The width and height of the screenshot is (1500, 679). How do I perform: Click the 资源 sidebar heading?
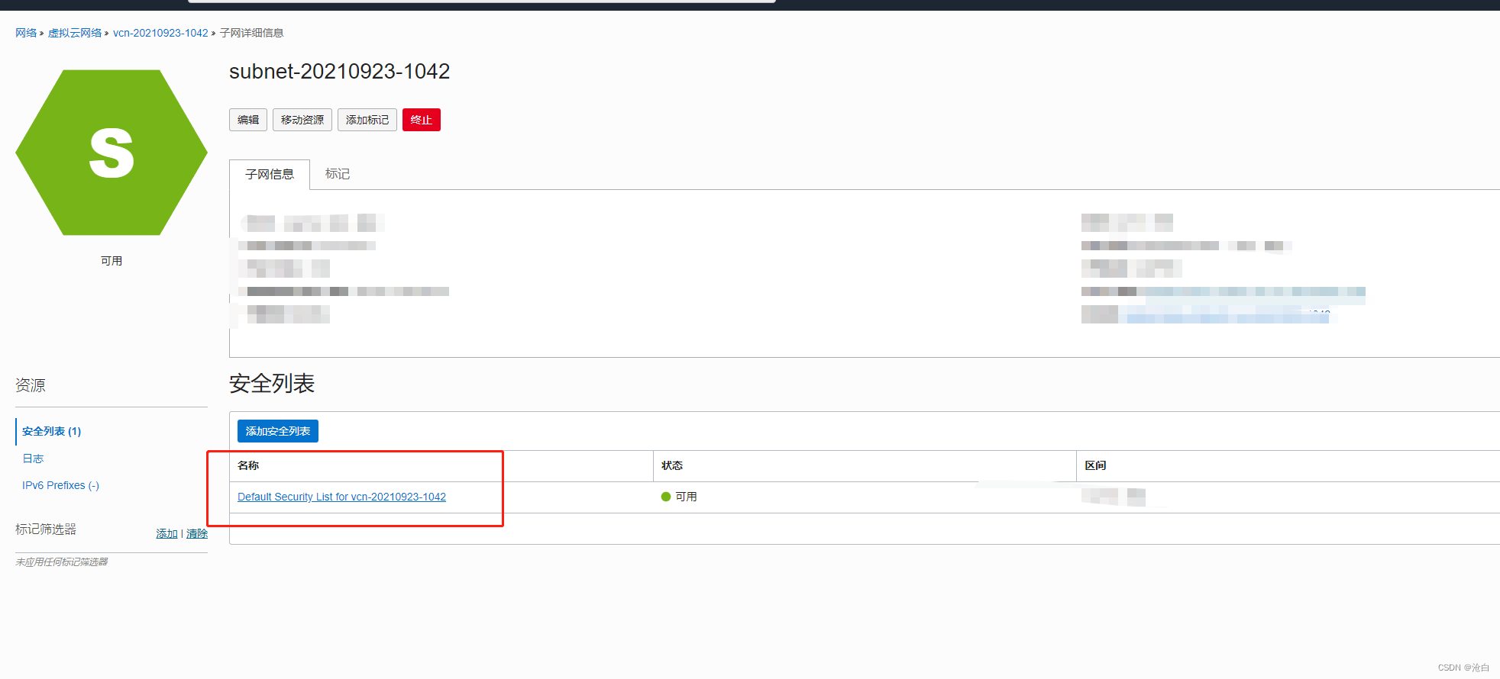pos(31,385)
